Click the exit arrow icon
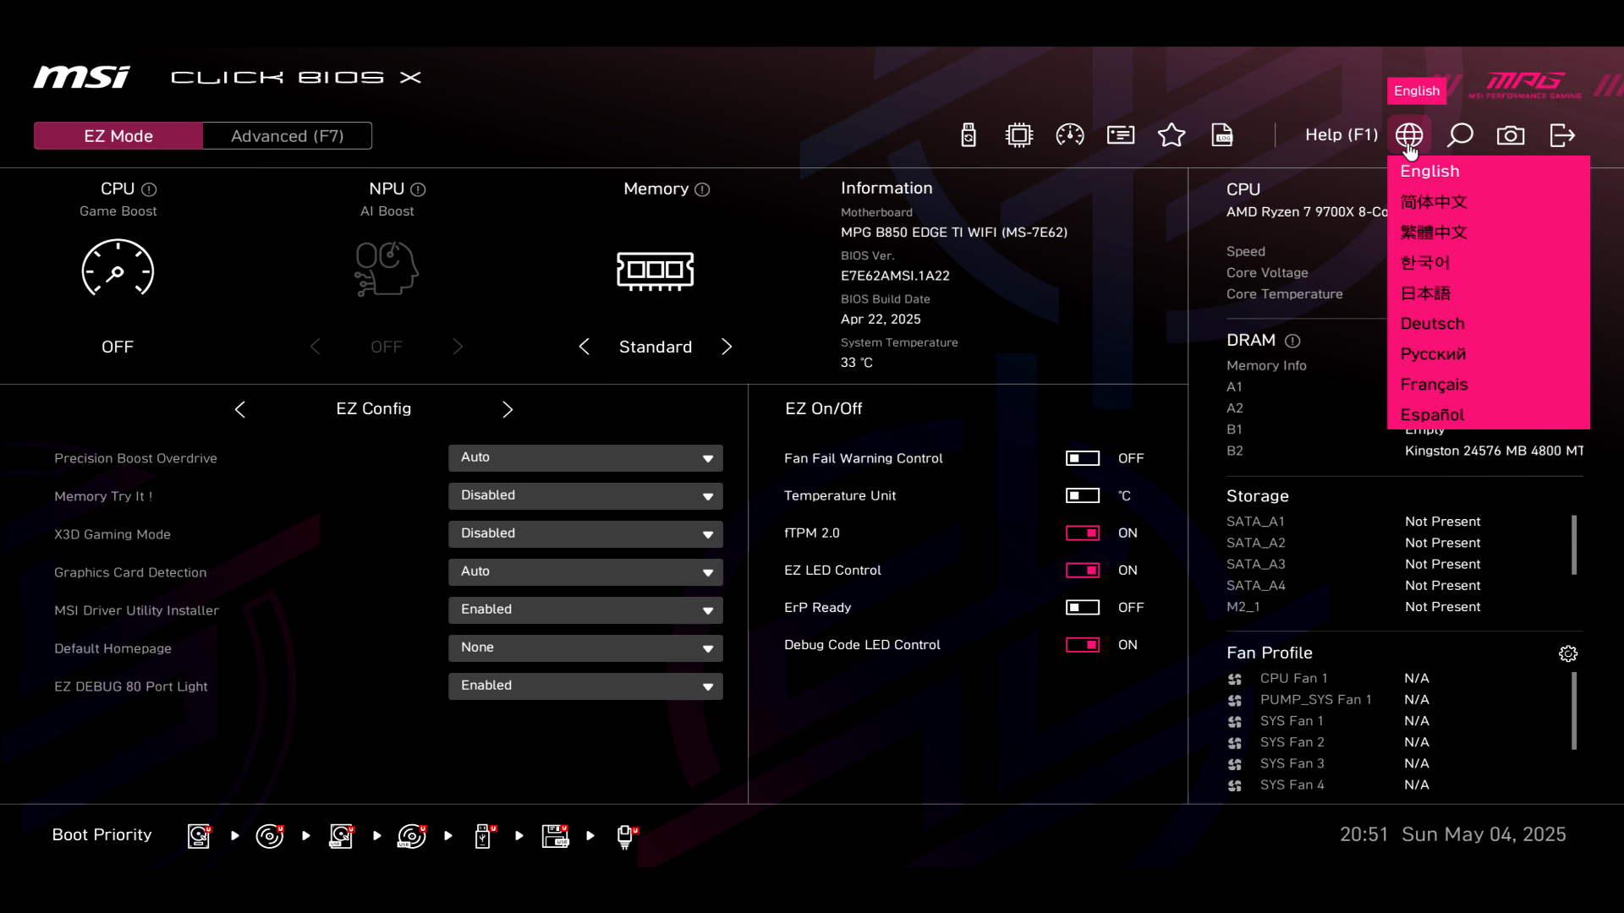Image resolution: width=1624 pixels, height=913 pixels. click(x=1562, y=135)
